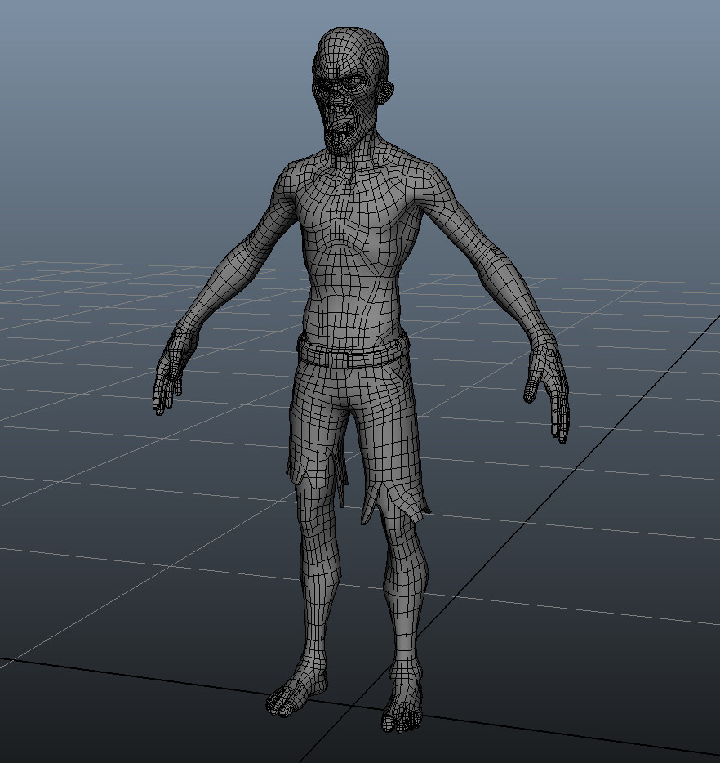This screenshot has width=720, height=763.
Task: Select the right hand fingers
Action: [x=167, y=400]
